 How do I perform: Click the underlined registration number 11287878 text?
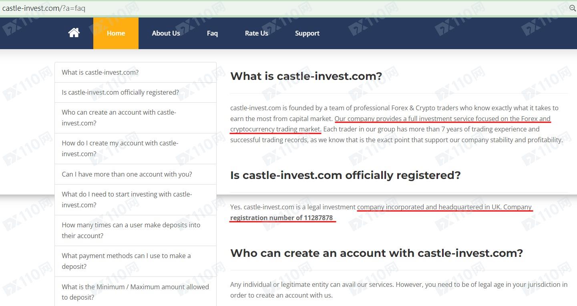click(x=281, y=218)
